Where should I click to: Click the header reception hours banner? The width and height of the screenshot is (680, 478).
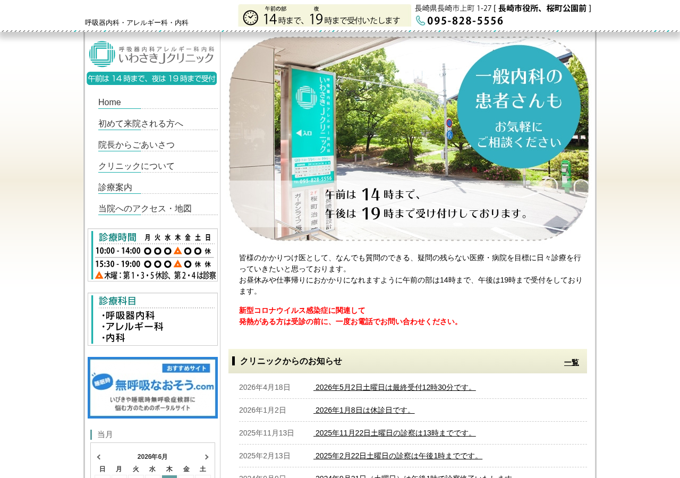(x=325, y=15)
